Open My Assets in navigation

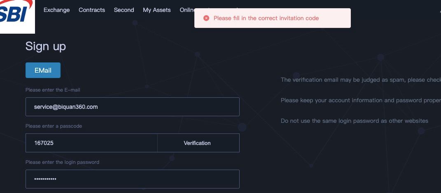[x=156, y=10]
